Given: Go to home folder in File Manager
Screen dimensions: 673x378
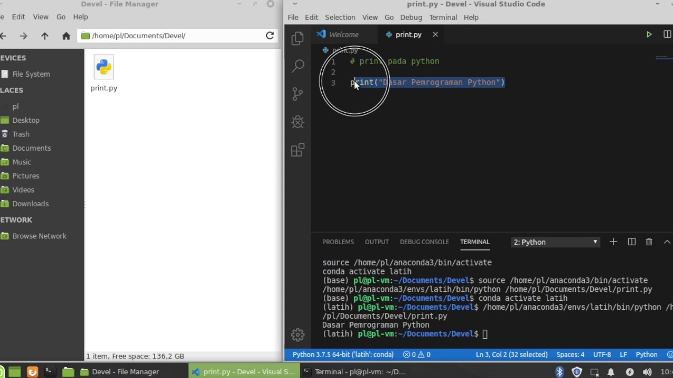Looking at the screenshot, I should pyautogui.click(x=66, y=36).
